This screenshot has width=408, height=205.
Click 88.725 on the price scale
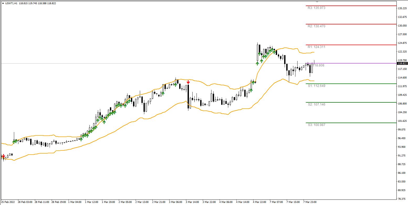pyautogui.click(x=402, y=164)
